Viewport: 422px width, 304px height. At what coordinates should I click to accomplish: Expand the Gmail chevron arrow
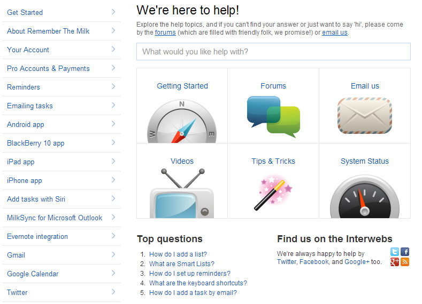[113, 254]
